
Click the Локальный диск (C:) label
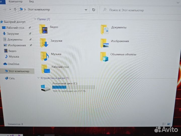65,83
